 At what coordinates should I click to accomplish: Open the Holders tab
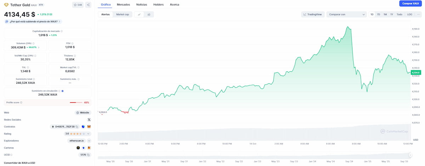(x=158, y=5)
